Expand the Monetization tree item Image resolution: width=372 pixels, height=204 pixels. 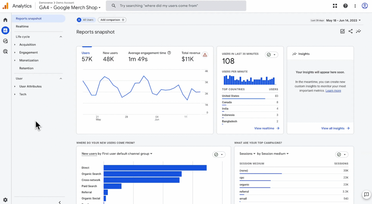click(15, 60)
